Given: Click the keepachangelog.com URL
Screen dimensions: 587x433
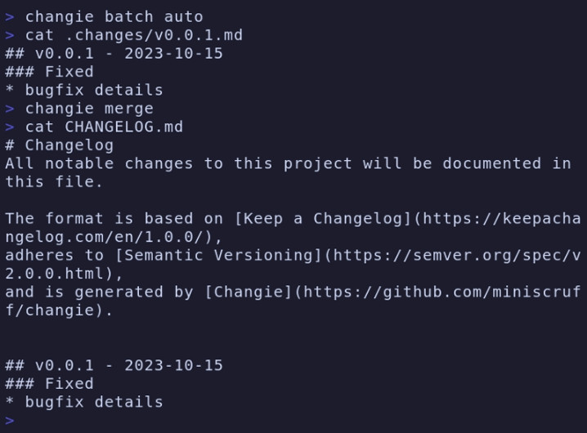Looking at the screenshot, I should [x=474, y=219].
